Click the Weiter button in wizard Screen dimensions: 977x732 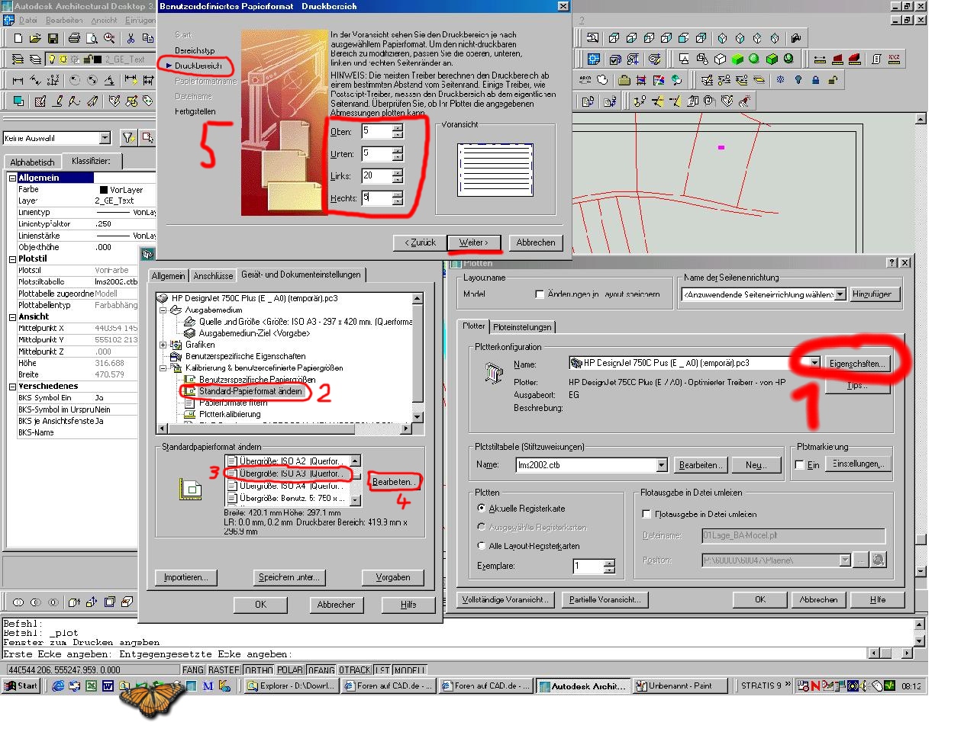pyautogui.click(x=473, y=242)
